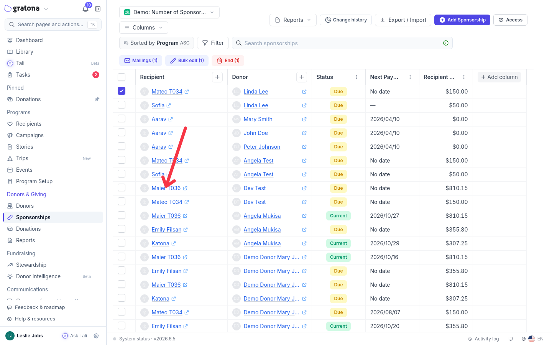Open Recipient amount column options menu
The height and width of the screenshot is (345, 552).
[x=464, y=77]
